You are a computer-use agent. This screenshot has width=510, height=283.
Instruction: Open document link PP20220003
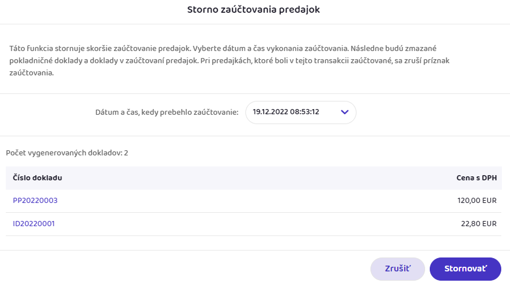[x=35, y=201]
